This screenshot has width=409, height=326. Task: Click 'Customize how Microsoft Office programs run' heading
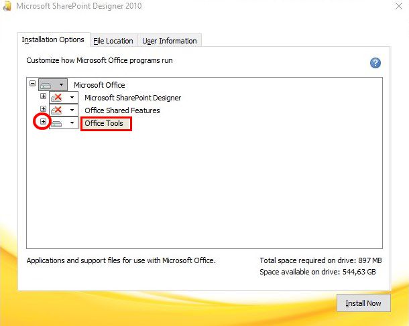[x=99, y=60]
